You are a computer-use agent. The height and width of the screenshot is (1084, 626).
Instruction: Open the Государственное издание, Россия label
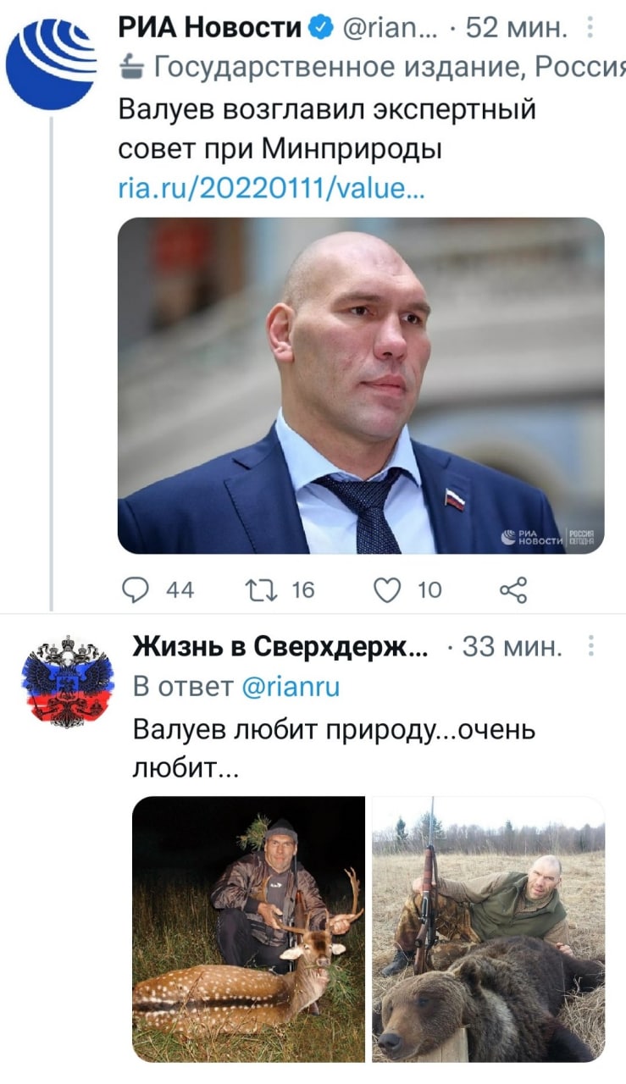pos(381,71)
